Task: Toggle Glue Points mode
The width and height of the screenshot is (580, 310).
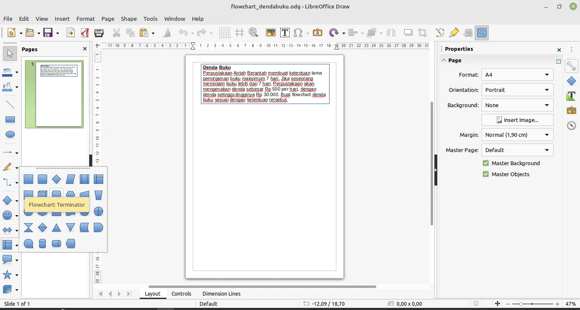Action: [454, 33]
